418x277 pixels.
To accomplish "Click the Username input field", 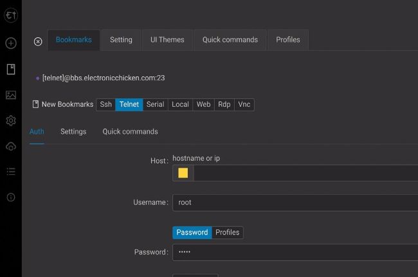I will [296, 202].
